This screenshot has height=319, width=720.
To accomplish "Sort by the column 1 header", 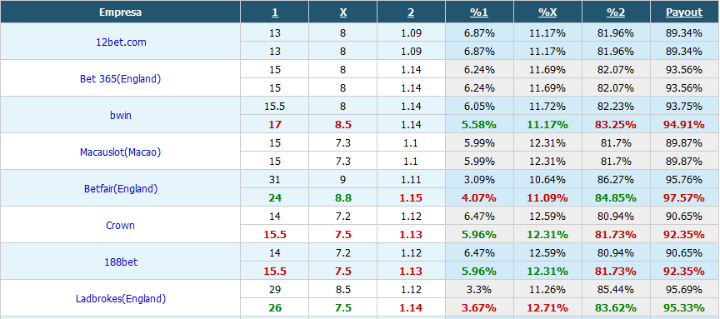I will pos(275,12).
